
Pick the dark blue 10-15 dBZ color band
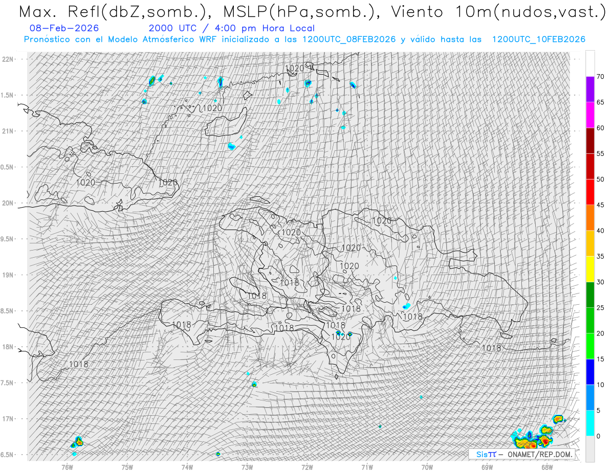click(x=590, y=372)
